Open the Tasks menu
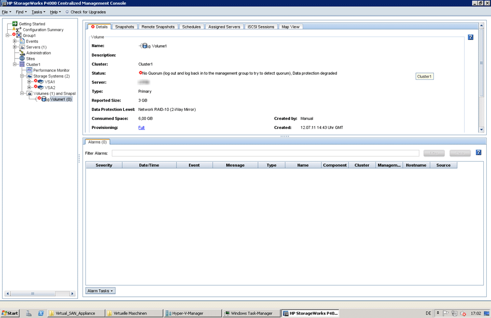Image resolution: width=491 pixels, height=318 pixels. (x=38, y=12)
